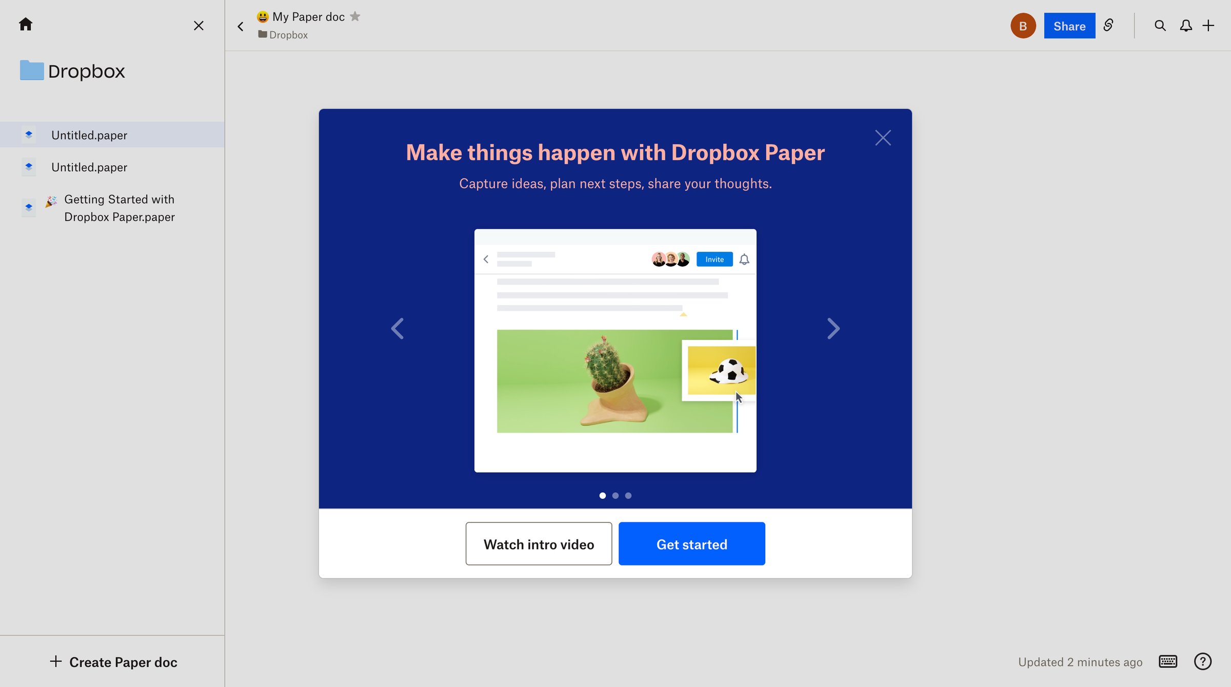This screenshot has width=1231, height=687.
Task: Click the plus icon in the header
Action: [1208, 26]
